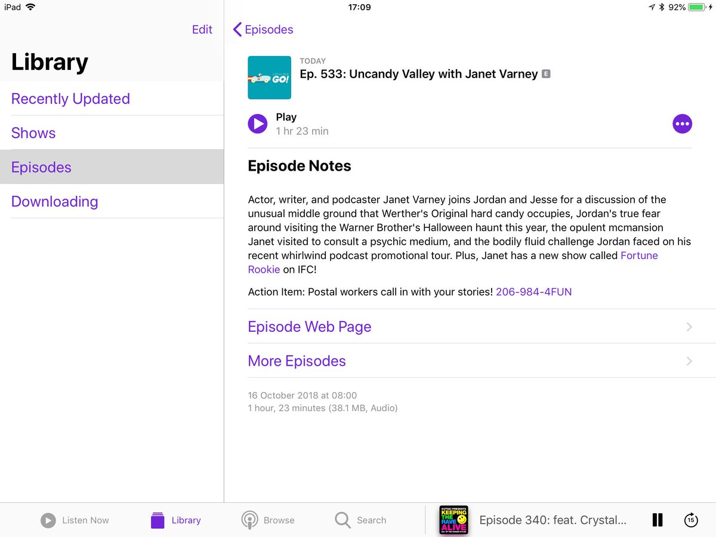
Task: Open Recently Updated in Library
Action: point(112,98)
